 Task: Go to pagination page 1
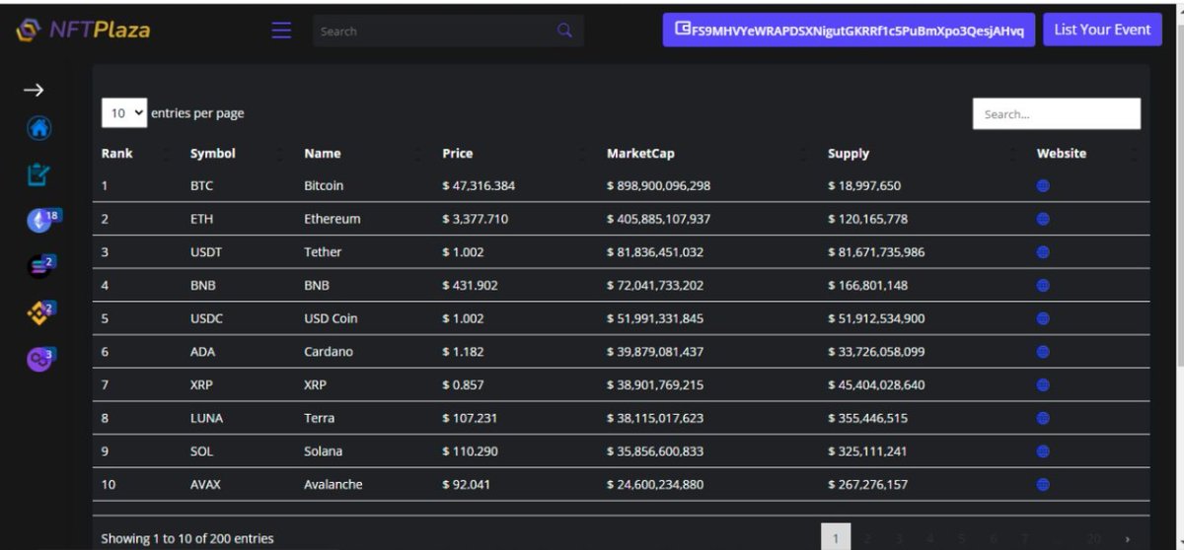(x=835, y=538)
